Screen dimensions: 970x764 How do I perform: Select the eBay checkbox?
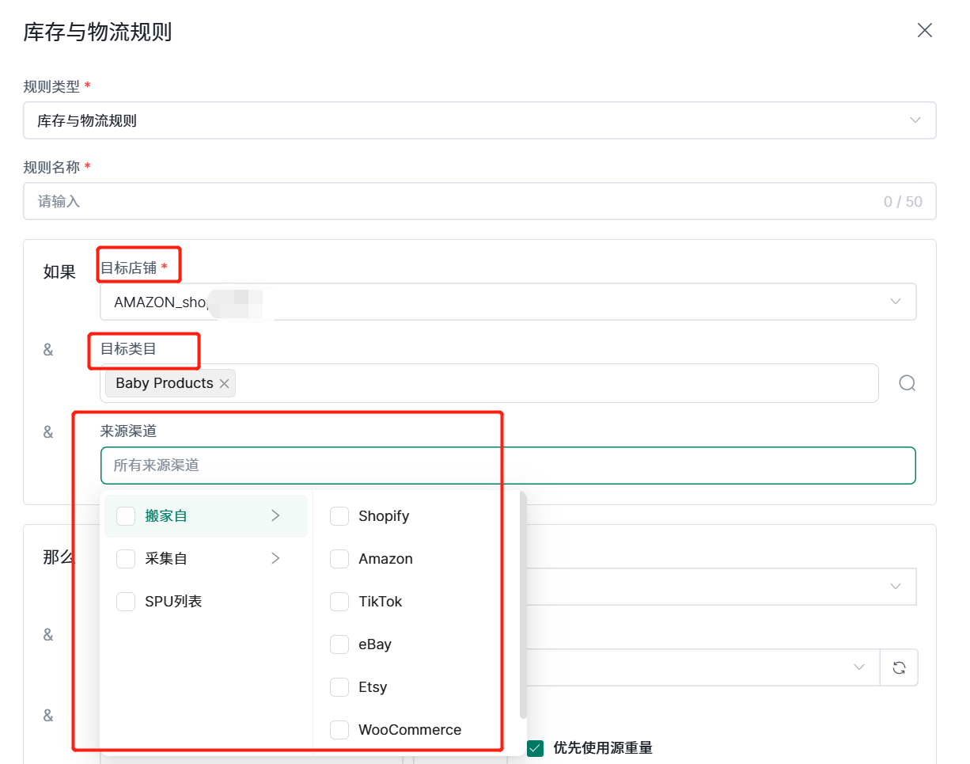pyautogui.click(x=339, y=644)
